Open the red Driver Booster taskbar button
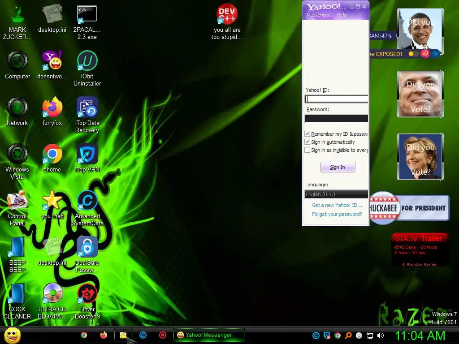The width and height of the screenshot is (459, 344). pos(163,335)
